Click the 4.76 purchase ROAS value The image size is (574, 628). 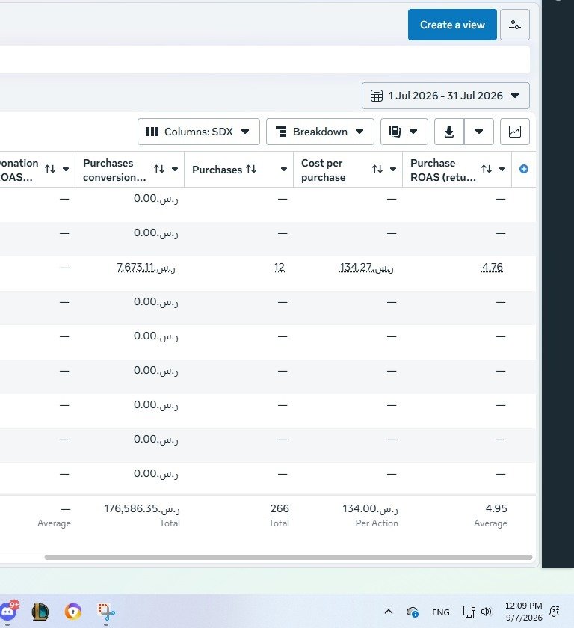pos(493,267)
